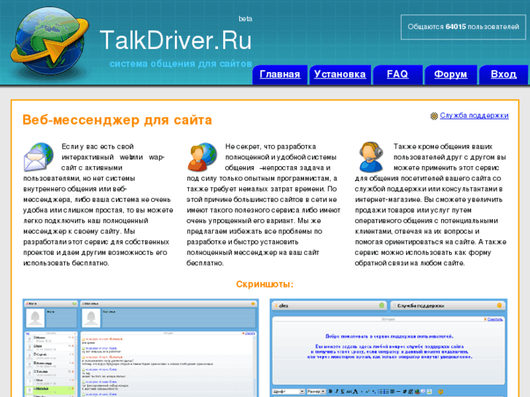530x397 pixels.
Task: Click the TalkDriver globe logo
Action: [50, 41]
